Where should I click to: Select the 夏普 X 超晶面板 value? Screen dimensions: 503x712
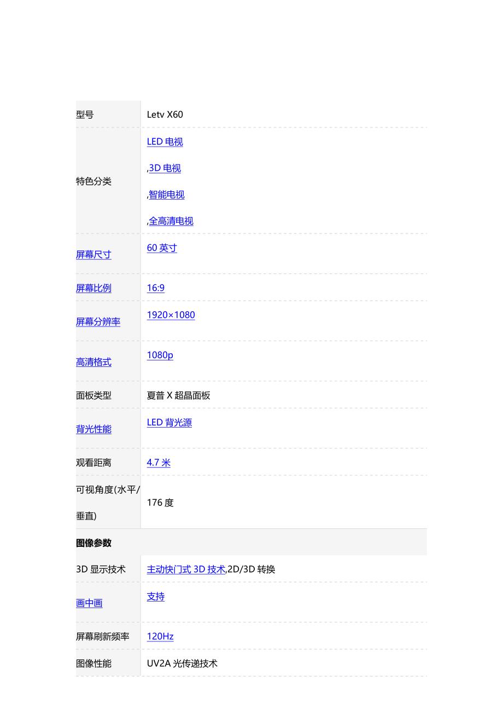[x=179, y=396]
